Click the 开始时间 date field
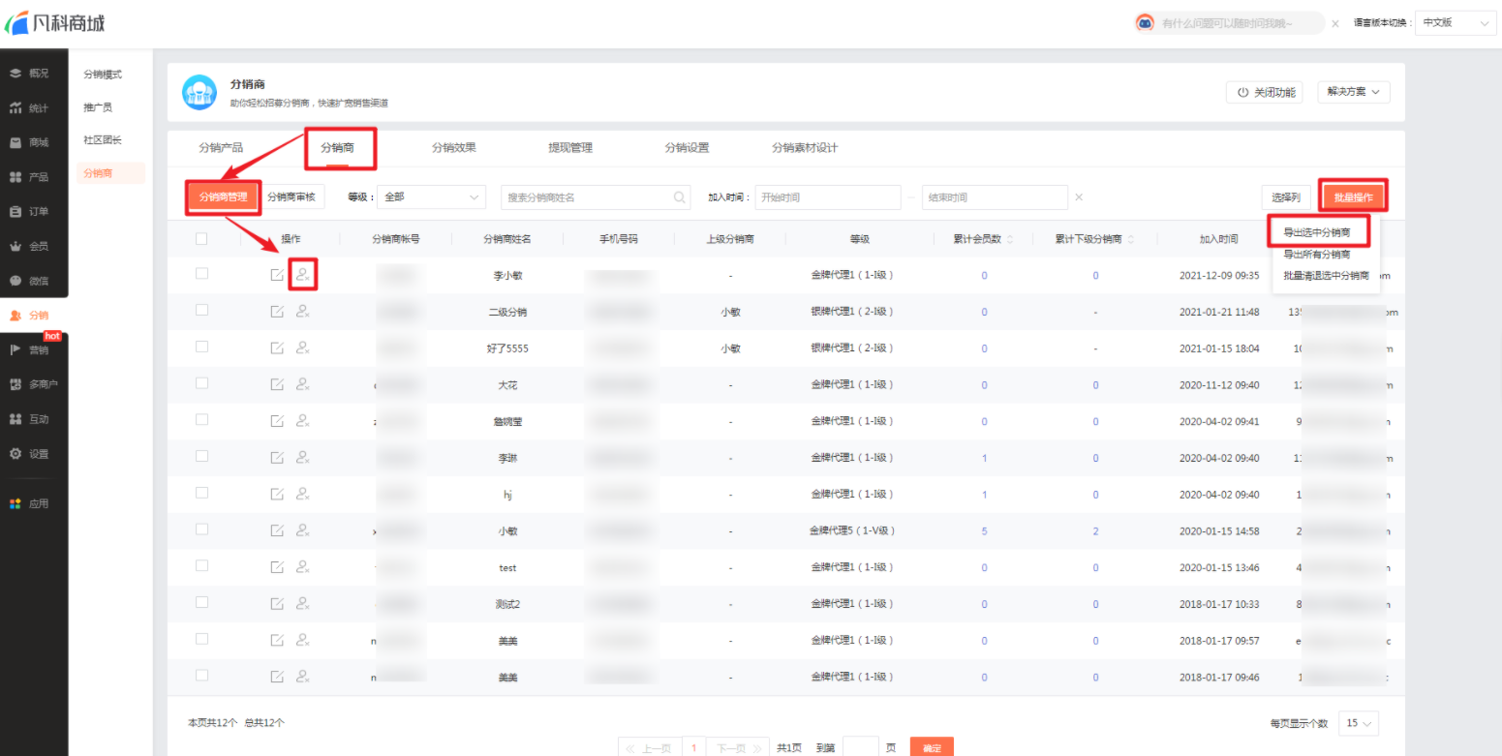Viewport: 1502px width, 756px height. tap(828, 197)
